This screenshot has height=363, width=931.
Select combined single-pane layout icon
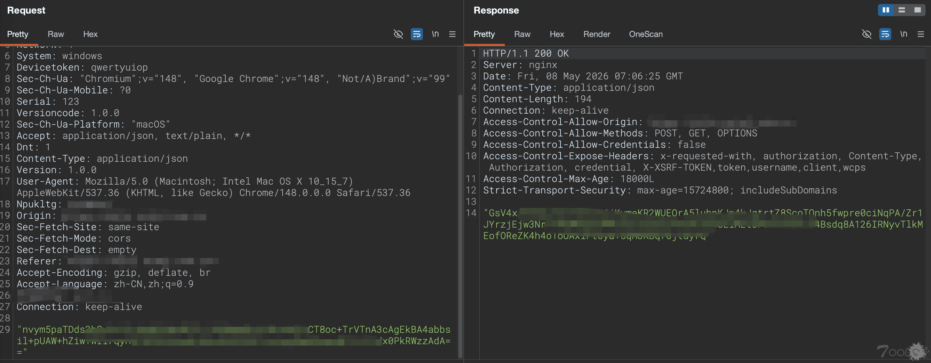point(918,10)
